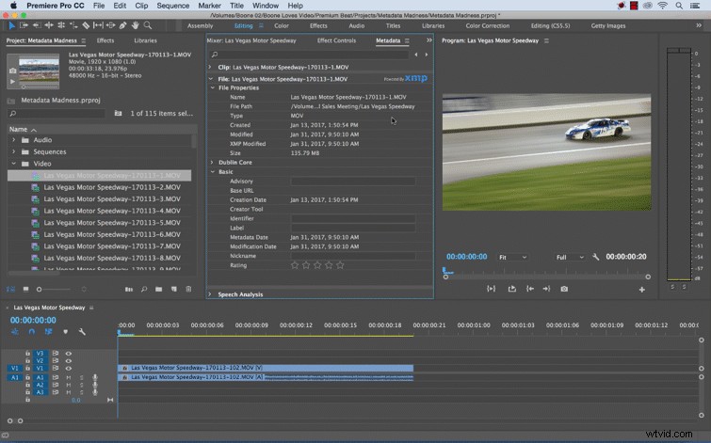Toggle lock on V1 track

pyautogui.click(x=27, y=369)
